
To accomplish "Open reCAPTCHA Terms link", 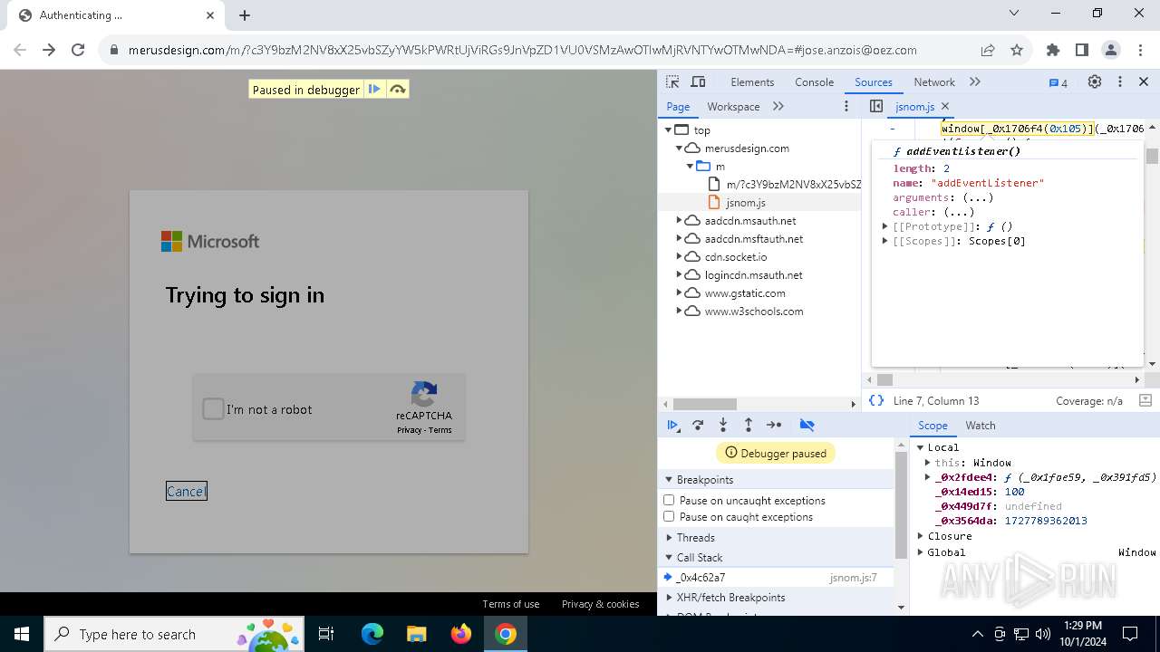I will [x=440, y=430].
